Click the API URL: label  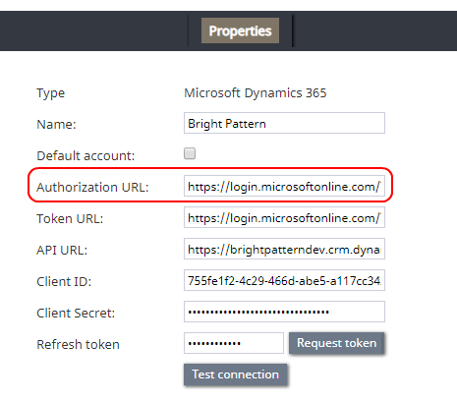point(62,250)
